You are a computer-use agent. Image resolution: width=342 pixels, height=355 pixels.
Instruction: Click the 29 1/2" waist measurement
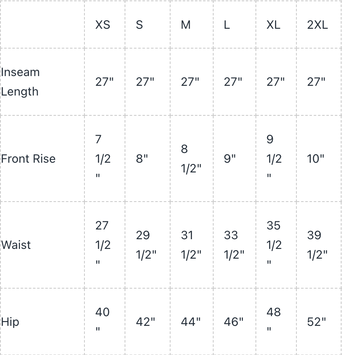(146, 245)
